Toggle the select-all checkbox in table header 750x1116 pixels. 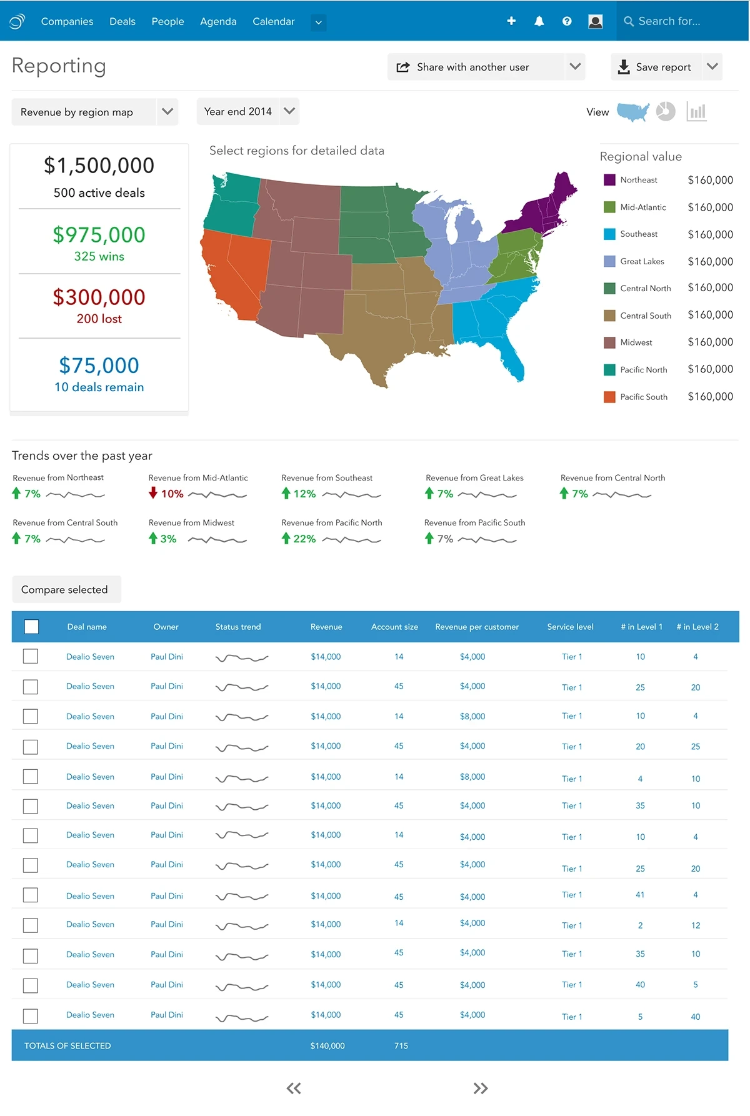[31, 627]
